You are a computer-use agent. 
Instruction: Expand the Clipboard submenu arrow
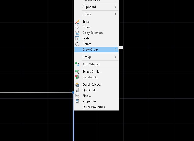[115, 7]
